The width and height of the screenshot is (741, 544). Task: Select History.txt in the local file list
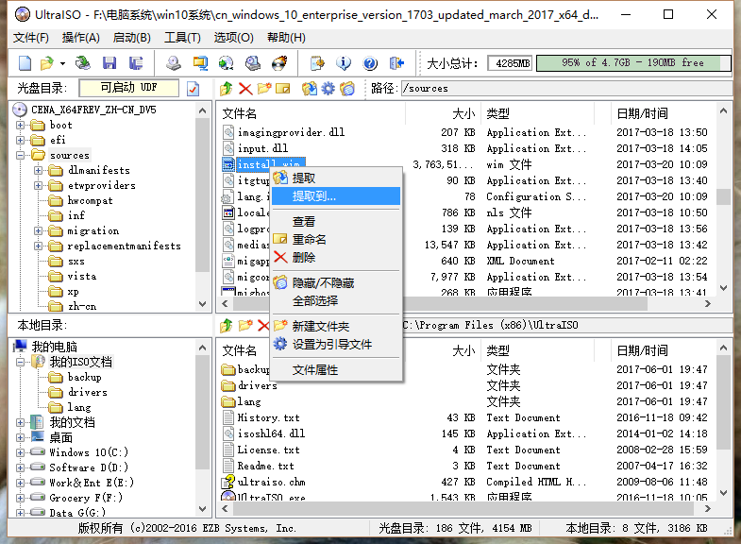click(x=268, y=417)
